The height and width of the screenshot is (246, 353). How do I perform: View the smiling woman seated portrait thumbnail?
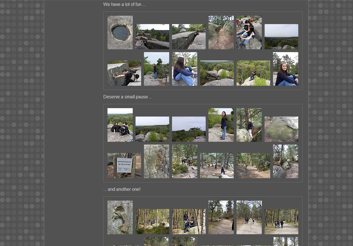coord(285,69)
